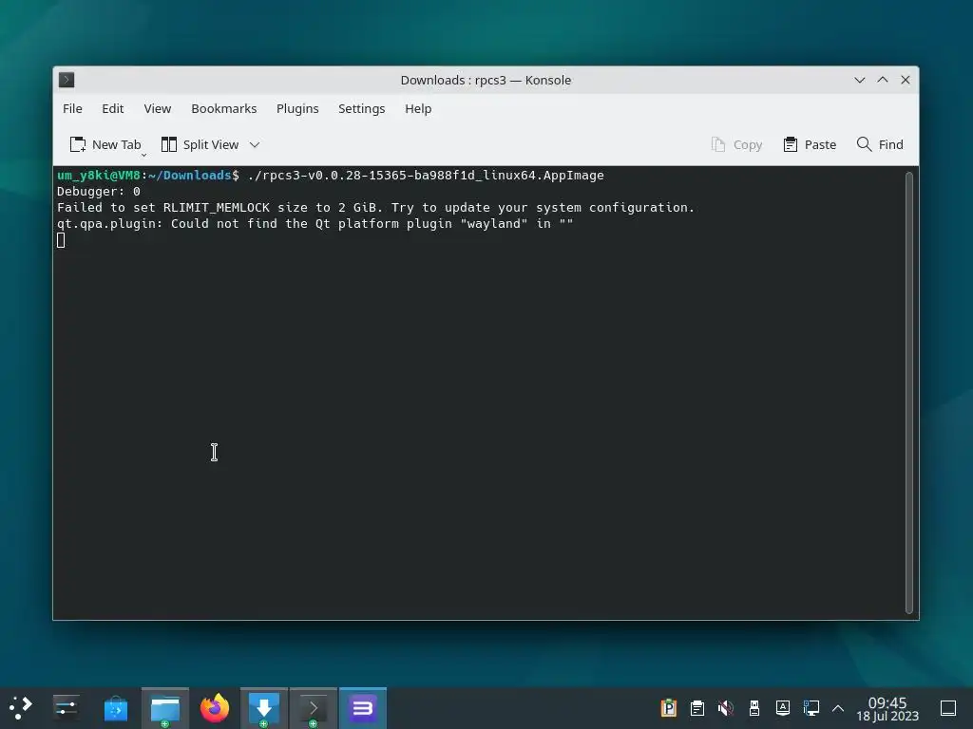Open Find in the terminal toolbar
This screenshot has height=729, width=973.
880,144
